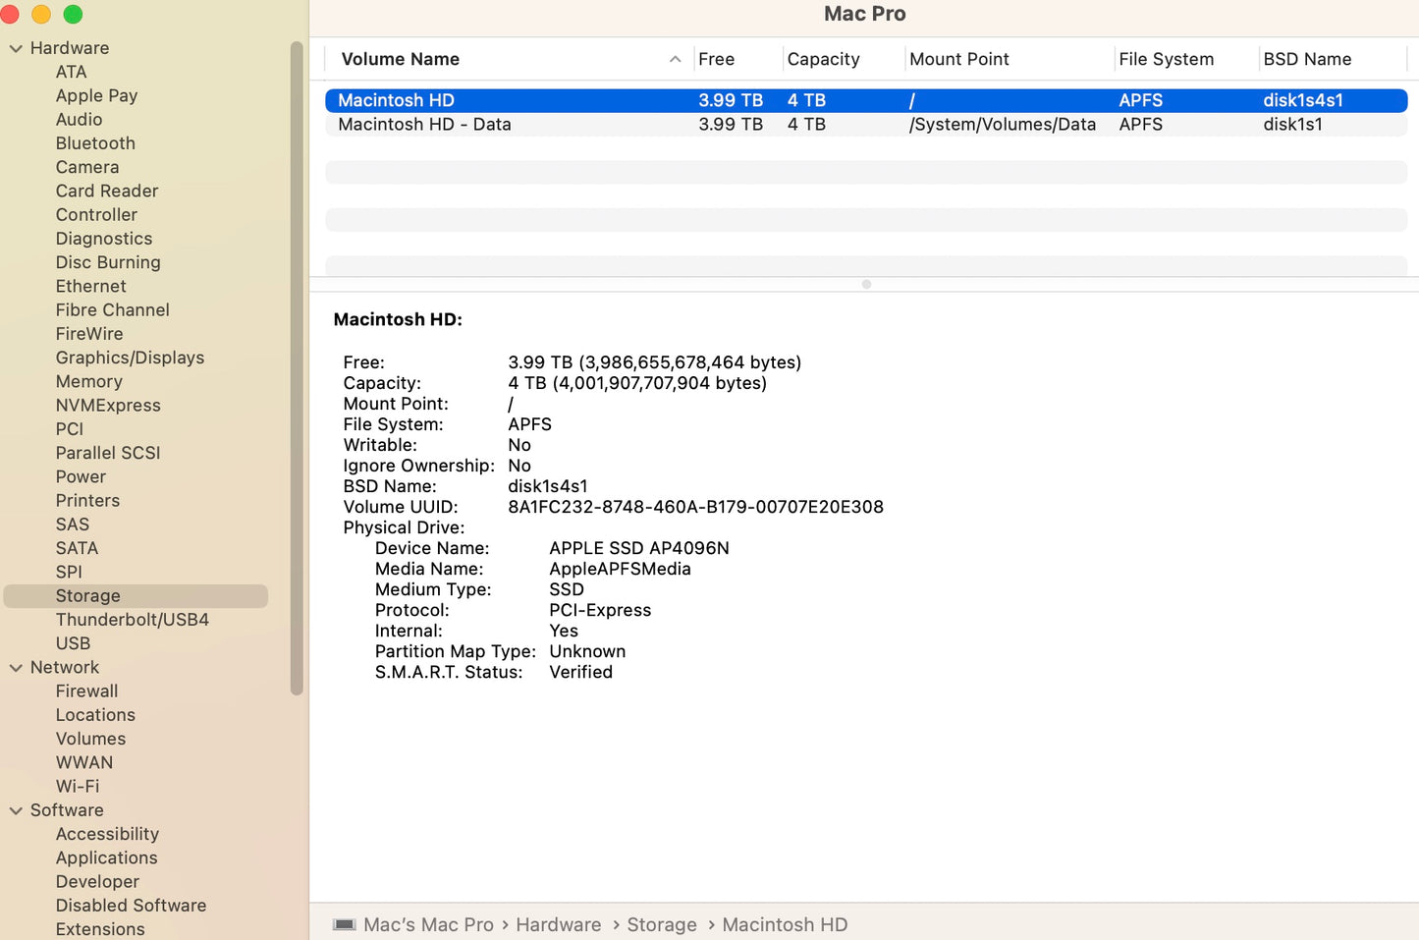The width and height of the screenshot is (1419, 940).
Task: Navigate to Storage via the breadcrumb
Action: coord(662,924)
